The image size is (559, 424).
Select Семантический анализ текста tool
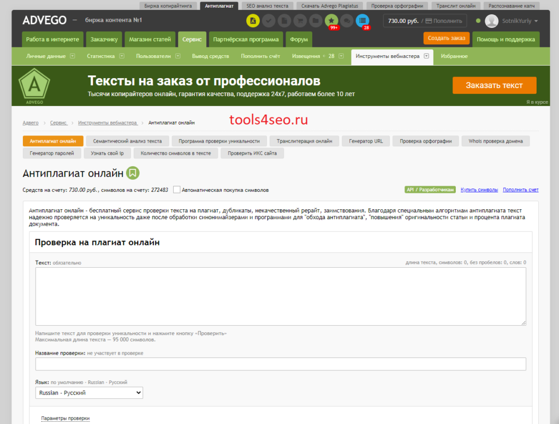[x=127, y=141]
